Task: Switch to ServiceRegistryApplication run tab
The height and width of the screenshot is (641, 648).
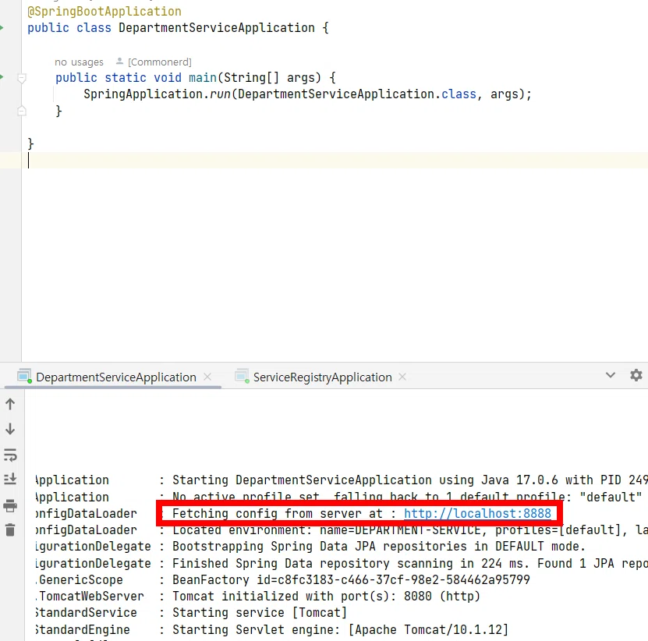Action: (x=322, y=377)
